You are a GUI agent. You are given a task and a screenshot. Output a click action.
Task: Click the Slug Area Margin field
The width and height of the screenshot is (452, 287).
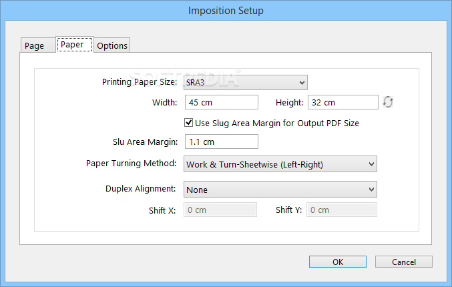click(222, 141)
